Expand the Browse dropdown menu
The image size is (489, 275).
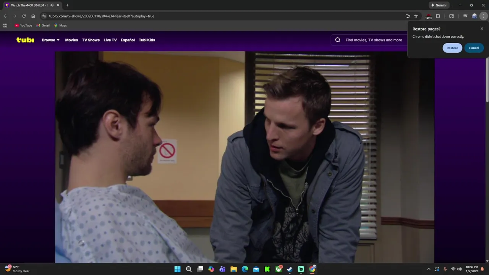click(51, 40)
